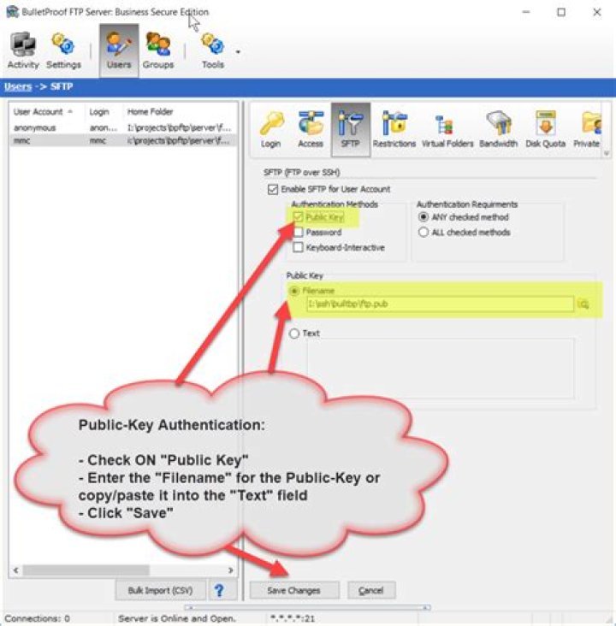
Task: Click the Cancel button
Action: coord(371,590)
